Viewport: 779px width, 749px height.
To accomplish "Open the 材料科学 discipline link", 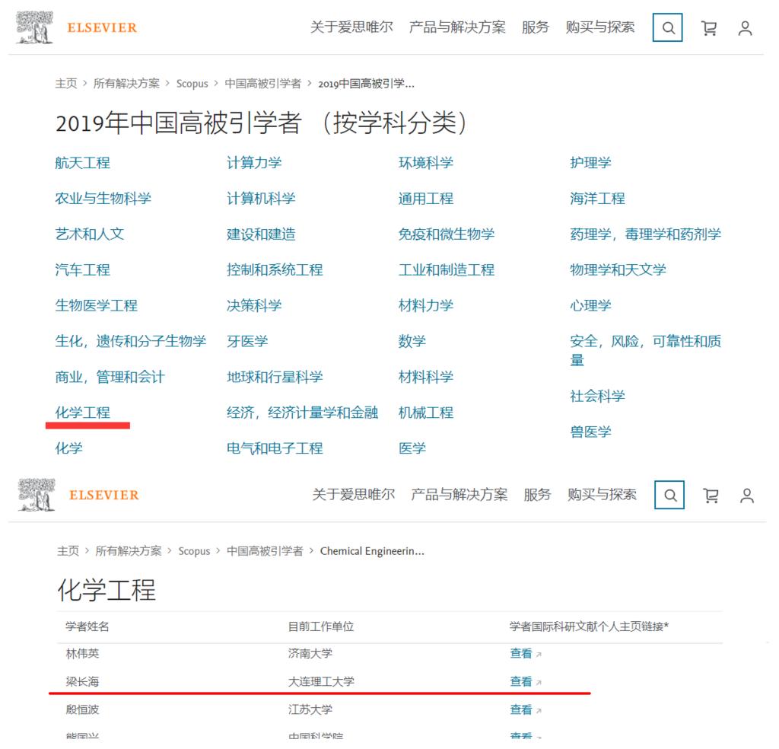I will pos(425,377).
